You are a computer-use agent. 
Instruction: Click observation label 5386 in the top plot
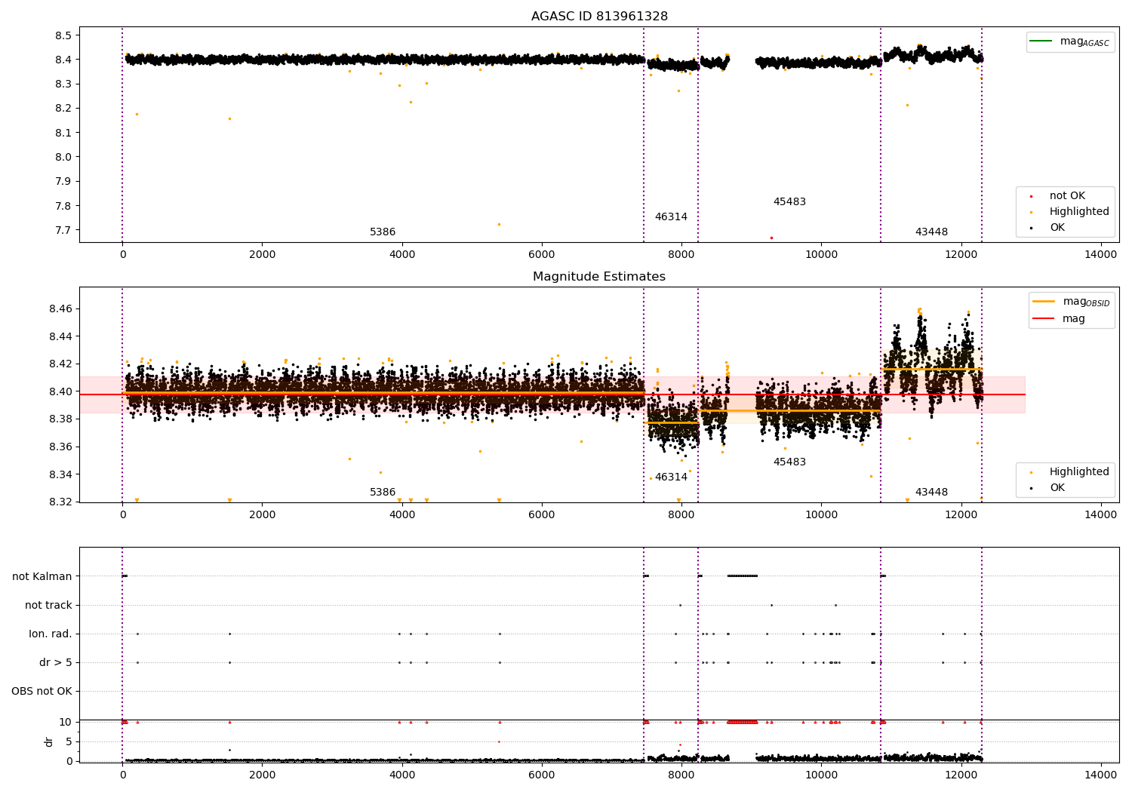[x=383, y=232]
